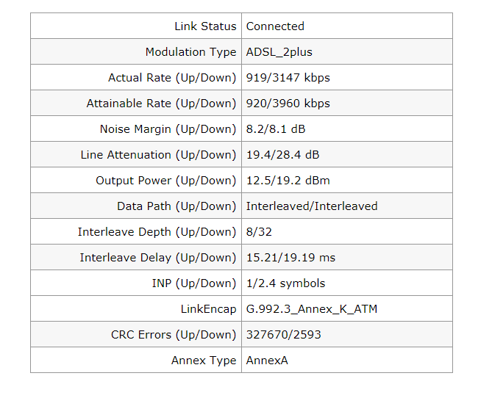
Task: Select the ADSL_2plus modulation value
Action: (x=280, y=52)
